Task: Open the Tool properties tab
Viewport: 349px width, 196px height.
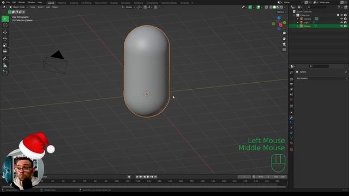Action: [291, 72]
